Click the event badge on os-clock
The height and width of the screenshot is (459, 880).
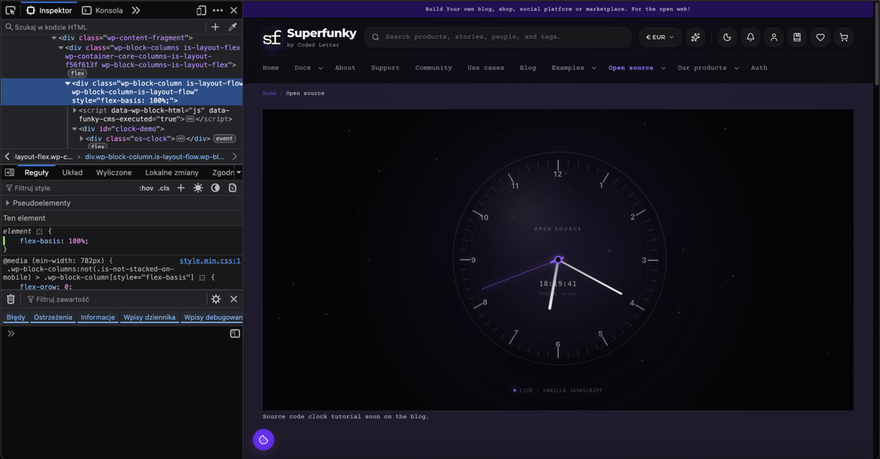point(224,139)
